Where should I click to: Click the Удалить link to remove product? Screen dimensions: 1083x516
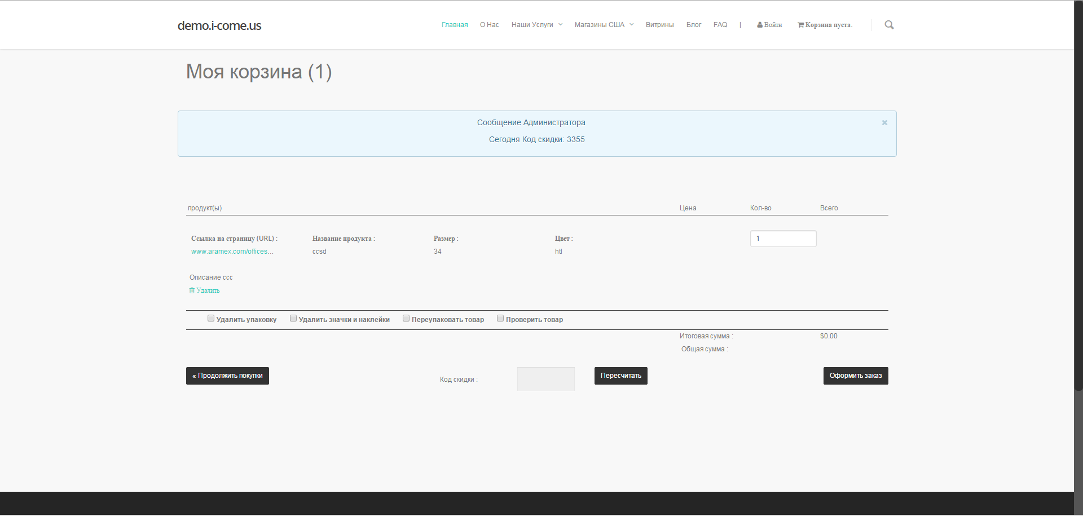click(208, 290)
